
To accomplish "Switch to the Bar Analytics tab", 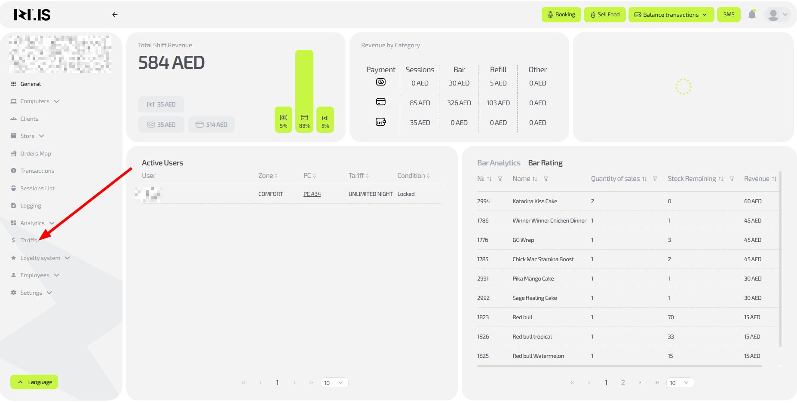I will (x=498, y=163).
